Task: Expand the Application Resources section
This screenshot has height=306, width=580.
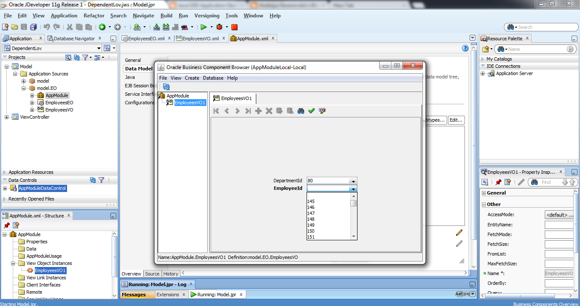Action: (x=5, y=172)
